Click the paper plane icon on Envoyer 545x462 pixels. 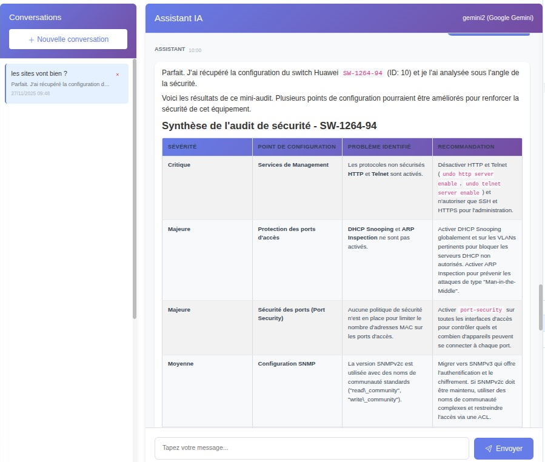[x=489, y=448]
